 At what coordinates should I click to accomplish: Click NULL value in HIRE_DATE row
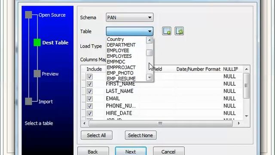(229, 113)
